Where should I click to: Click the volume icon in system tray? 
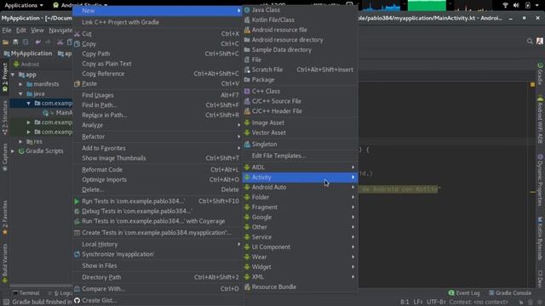coord(516,5)
